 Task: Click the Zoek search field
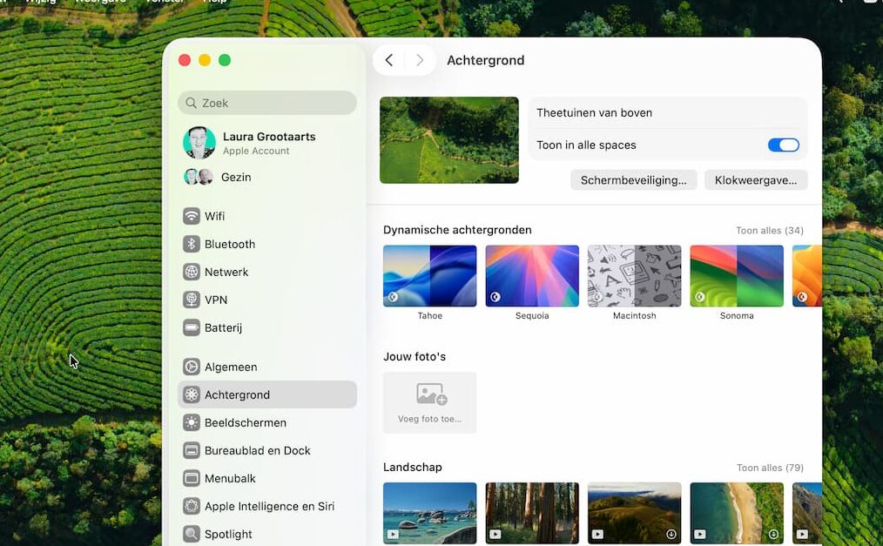[x=267, y=103]
